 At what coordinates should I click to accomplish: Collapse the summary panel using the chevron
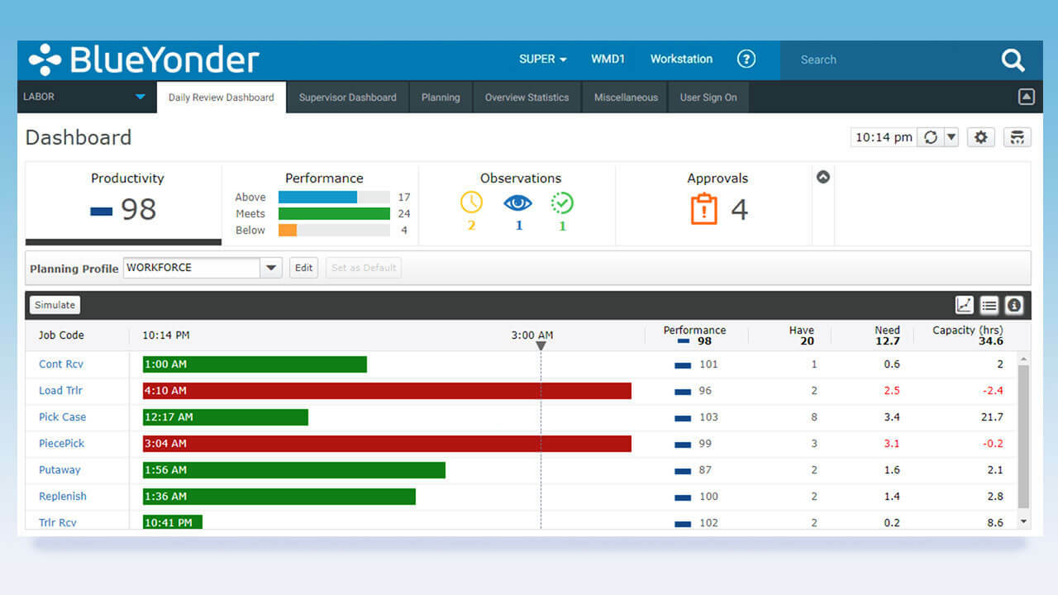click(822, 176)
